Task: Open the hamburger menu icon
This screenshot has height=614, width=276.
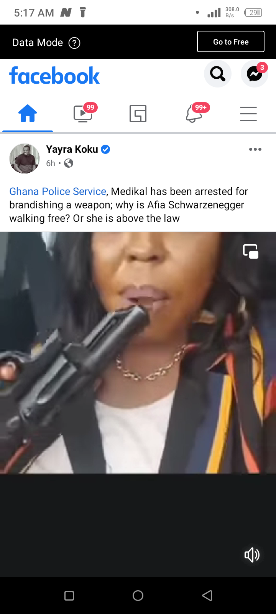Action: pos(248,114)
